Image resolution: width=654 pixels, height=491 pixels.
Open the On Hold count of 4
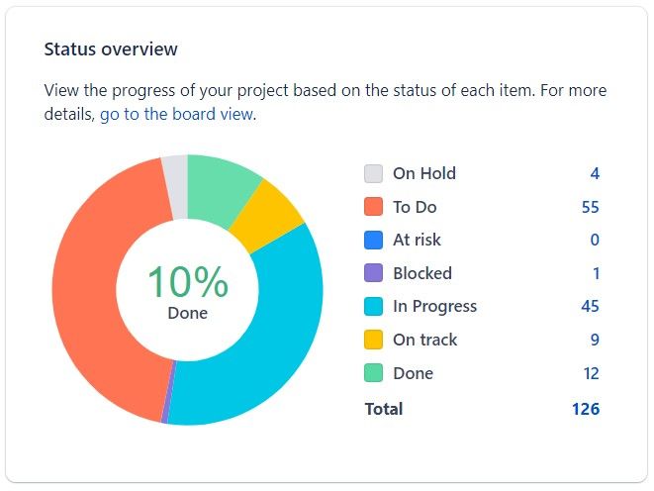tap(595, 173)
